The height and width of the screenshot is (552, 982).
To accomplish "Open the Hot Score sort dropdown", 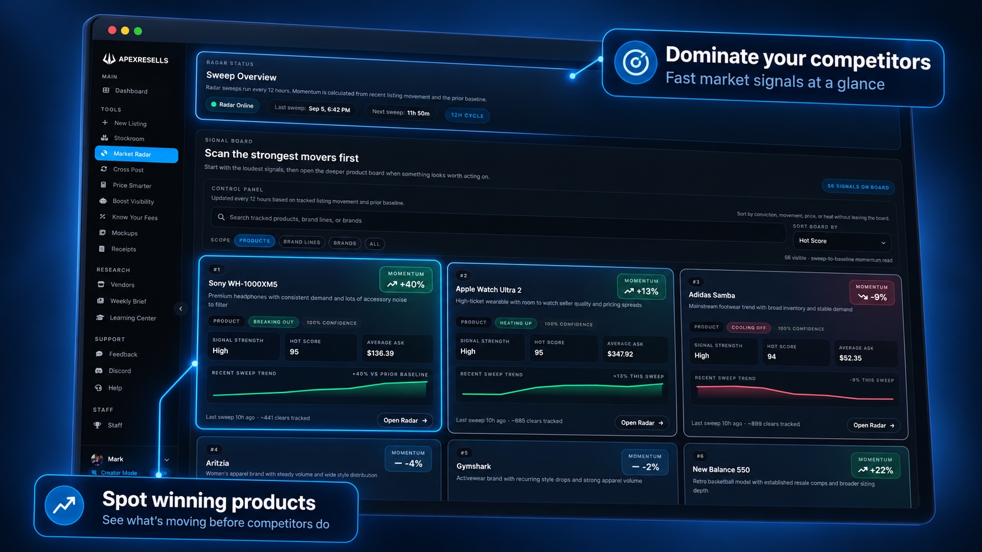I will (842, 241).
